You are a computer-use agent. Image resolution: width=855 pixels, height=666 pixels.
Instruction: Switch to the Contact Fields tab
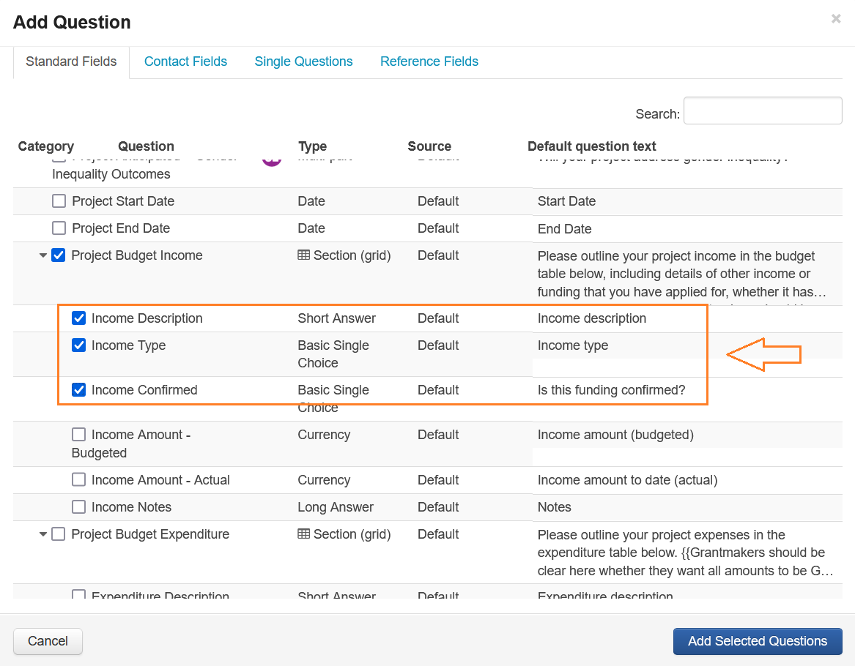185,61
